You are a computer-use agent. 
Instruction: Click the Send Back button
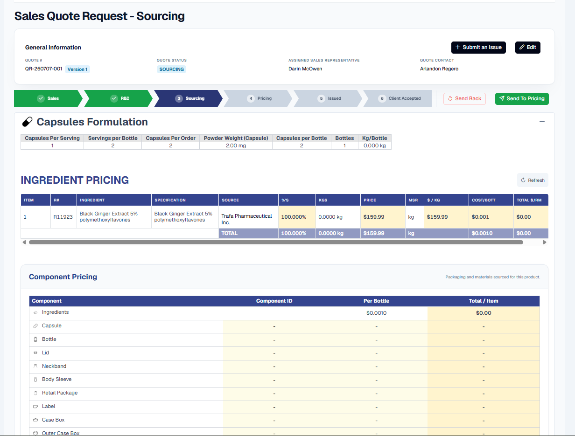464,98
